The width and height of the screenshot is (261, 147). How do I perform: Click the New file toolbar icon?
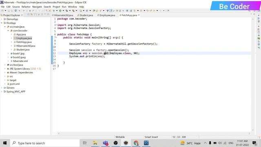pyautogui.click(x=2, y=11)
